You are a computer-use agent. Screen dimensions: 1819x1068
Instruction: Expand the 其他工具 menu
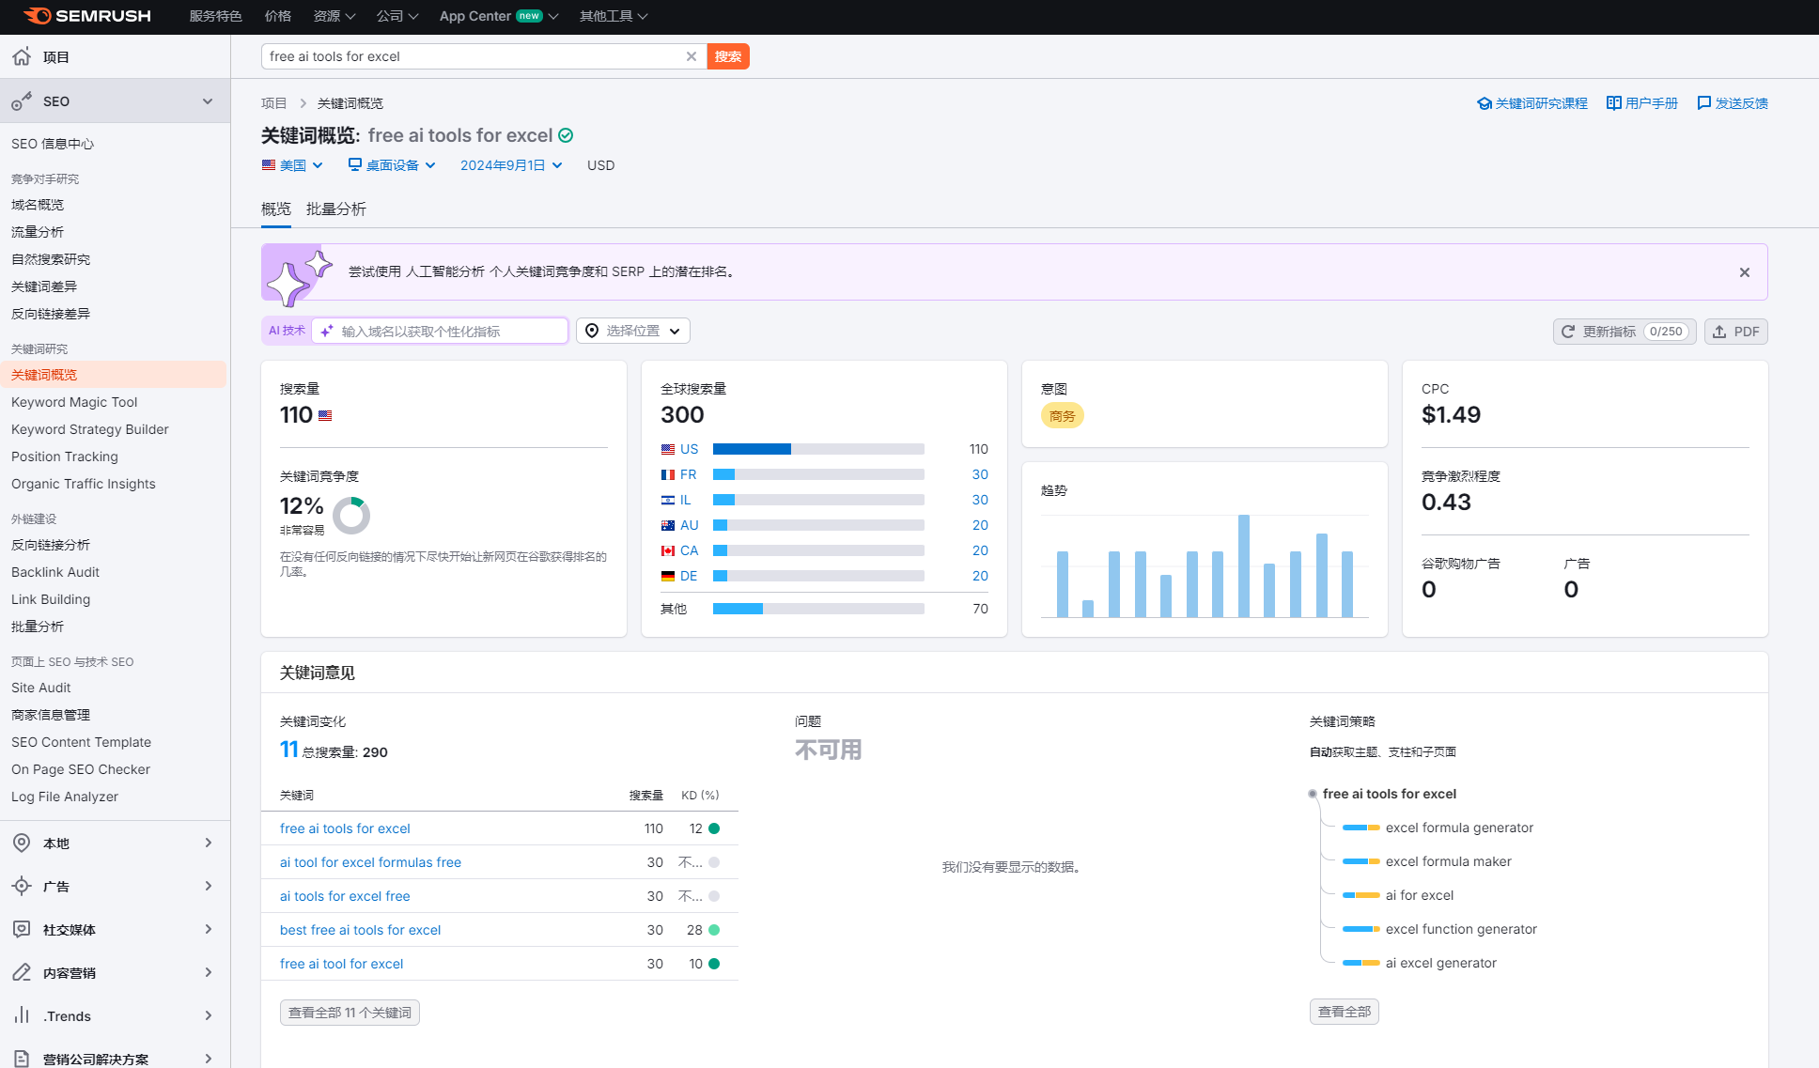pyautogui.click(x=614, y=16)
